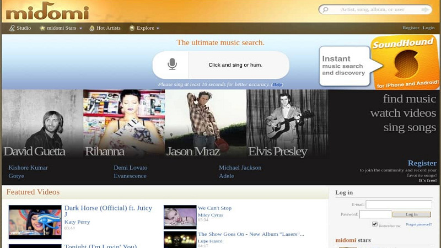This screenshot has height=248, width=441.
Task: Open the Hot Artists menu item
Action: [x=108, y=28]
